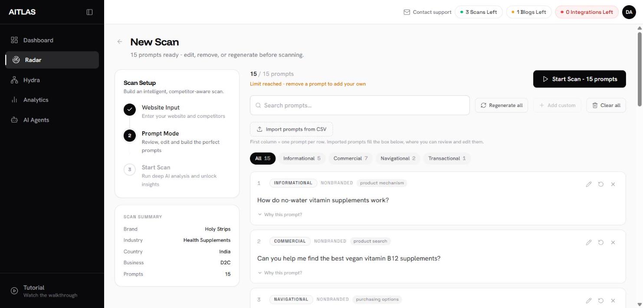The height and width of the screenshot is (308, 643).
Task: Remove prompt 1 about no-water vitamins
Action: [x=613, y=184]
